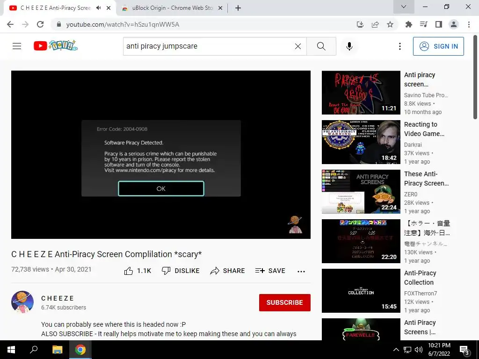Image resolution: width=479 pixels, height=359 pixels.
Task: Open Chrome profile avatar
Action: [454, 24]
